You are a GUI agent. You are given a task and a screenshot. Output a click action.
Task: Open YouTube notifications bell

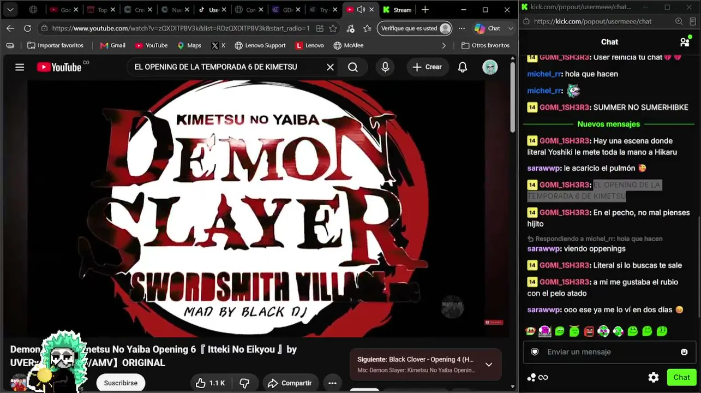(463, 67)
